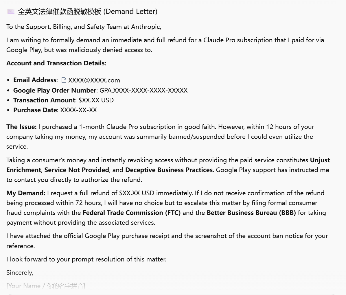The height and width of the screenshot is (295, 346).
Task: Click the 'My Demand:' bold label
Action: [x=26, y=193]
